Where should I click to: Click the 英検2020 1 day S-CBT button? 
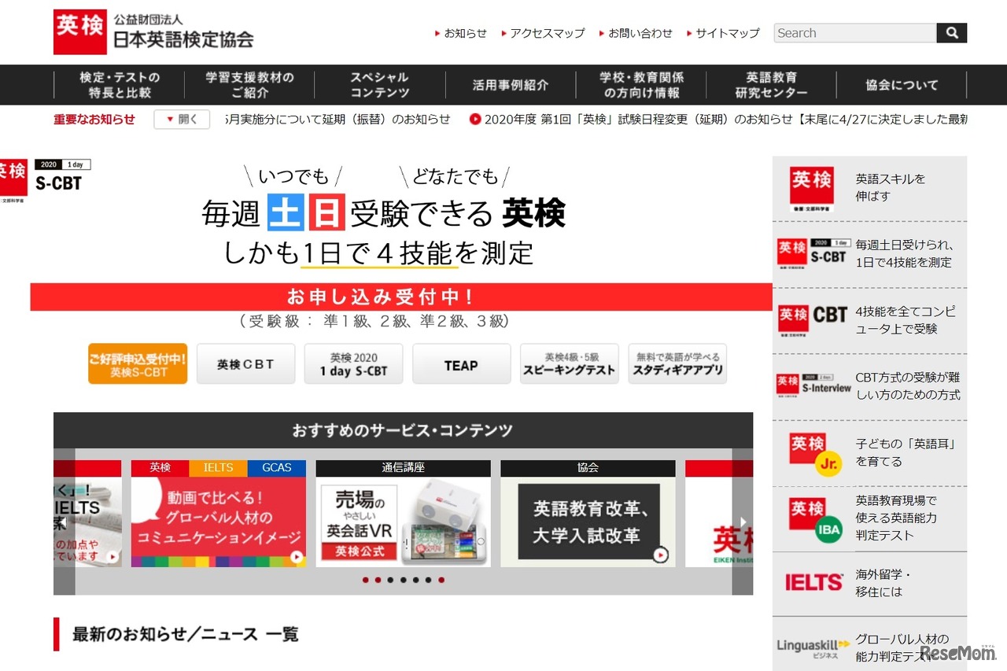(x=353, y=364)
